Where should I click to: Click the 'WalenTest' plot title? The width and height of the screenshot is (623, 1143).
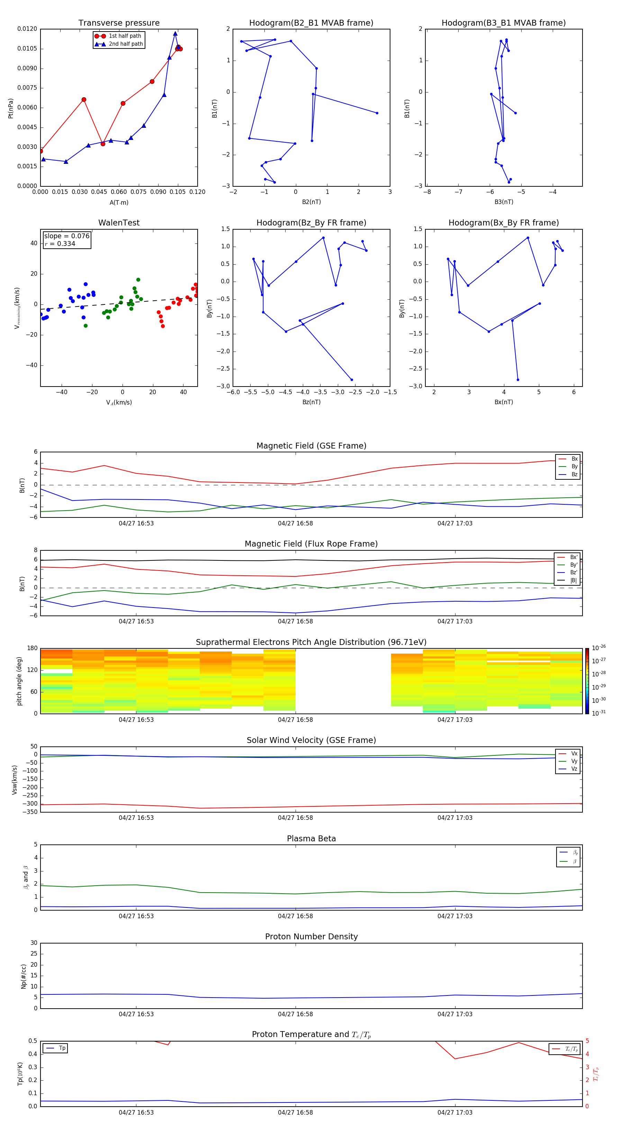pos(119,223)
